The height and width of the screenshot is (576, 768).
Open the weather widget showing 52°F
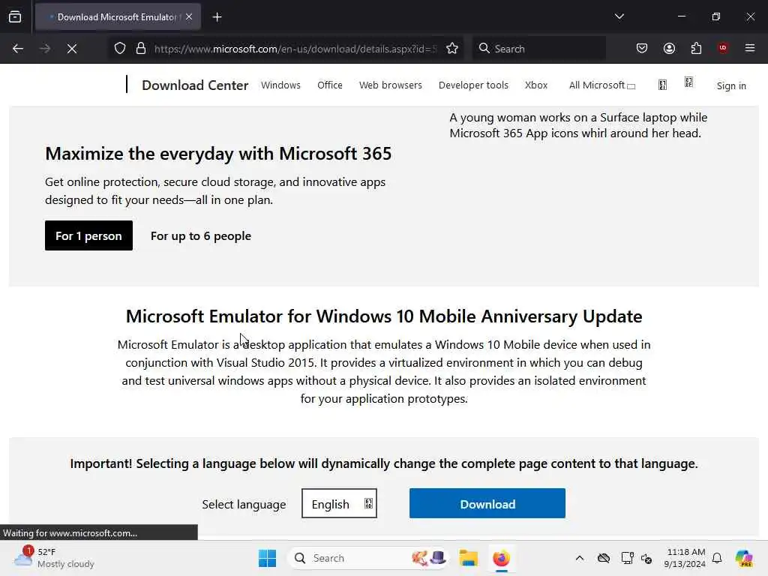pos(54,558)
